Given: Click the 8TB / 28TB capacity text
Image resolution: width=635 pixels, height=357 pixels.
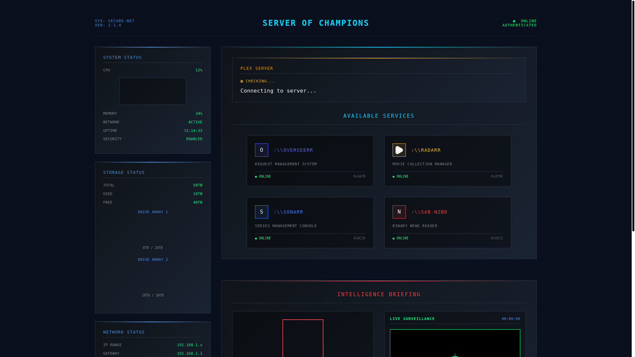Looking at the screenshot, I should [153, 248].
